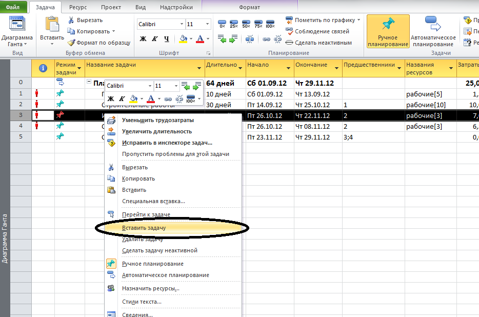Viewport: 479px width, 317px height.
Task: Select Назначить ресурсы... in the context menu
Action: click(173, 288)
